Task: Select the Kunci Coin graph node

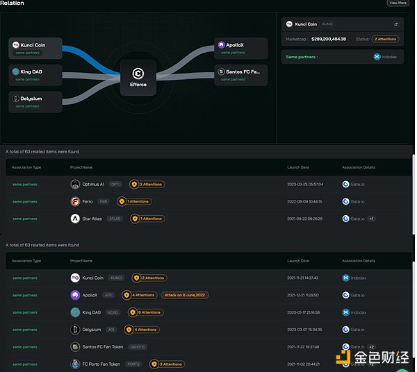Action: [x=36, y=48]
